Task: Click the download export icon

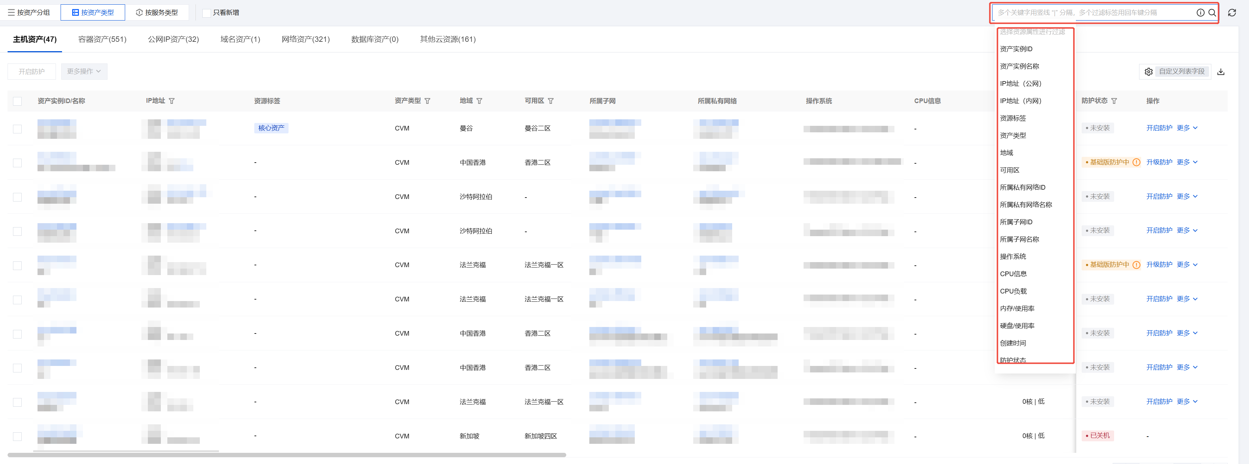Action: coord(1221,72)
